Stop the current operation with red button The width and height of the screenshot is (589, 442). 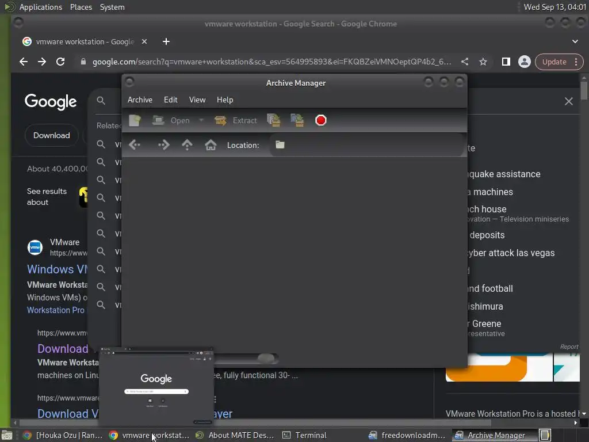tap(321, 120)
